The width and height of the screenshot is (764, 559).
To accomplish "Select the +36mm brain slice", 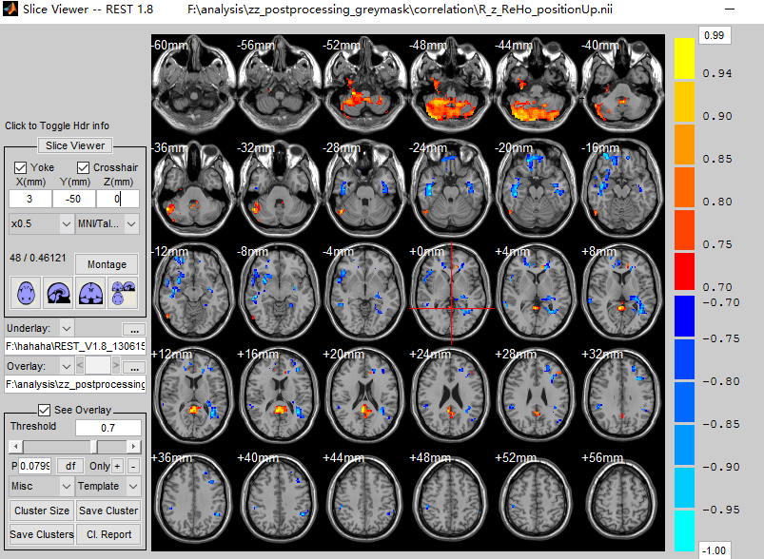I will [x=193, y=498].
